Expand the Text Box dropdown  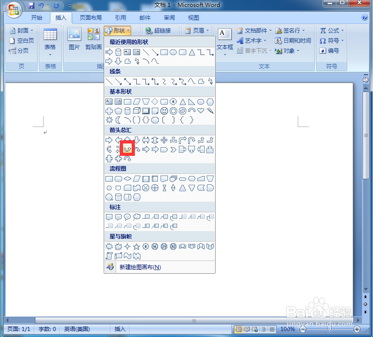225,43
